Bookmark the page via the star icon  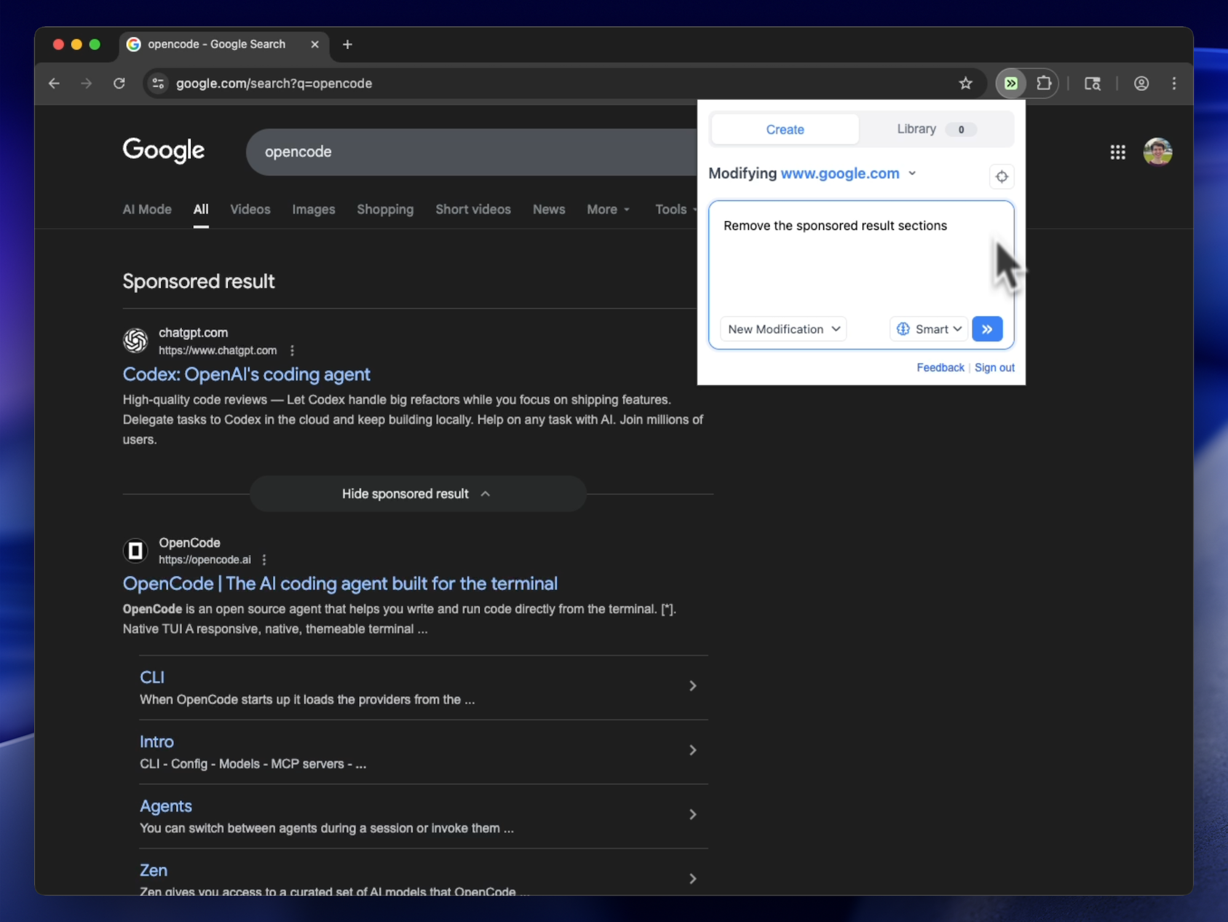tap(965, 83)
